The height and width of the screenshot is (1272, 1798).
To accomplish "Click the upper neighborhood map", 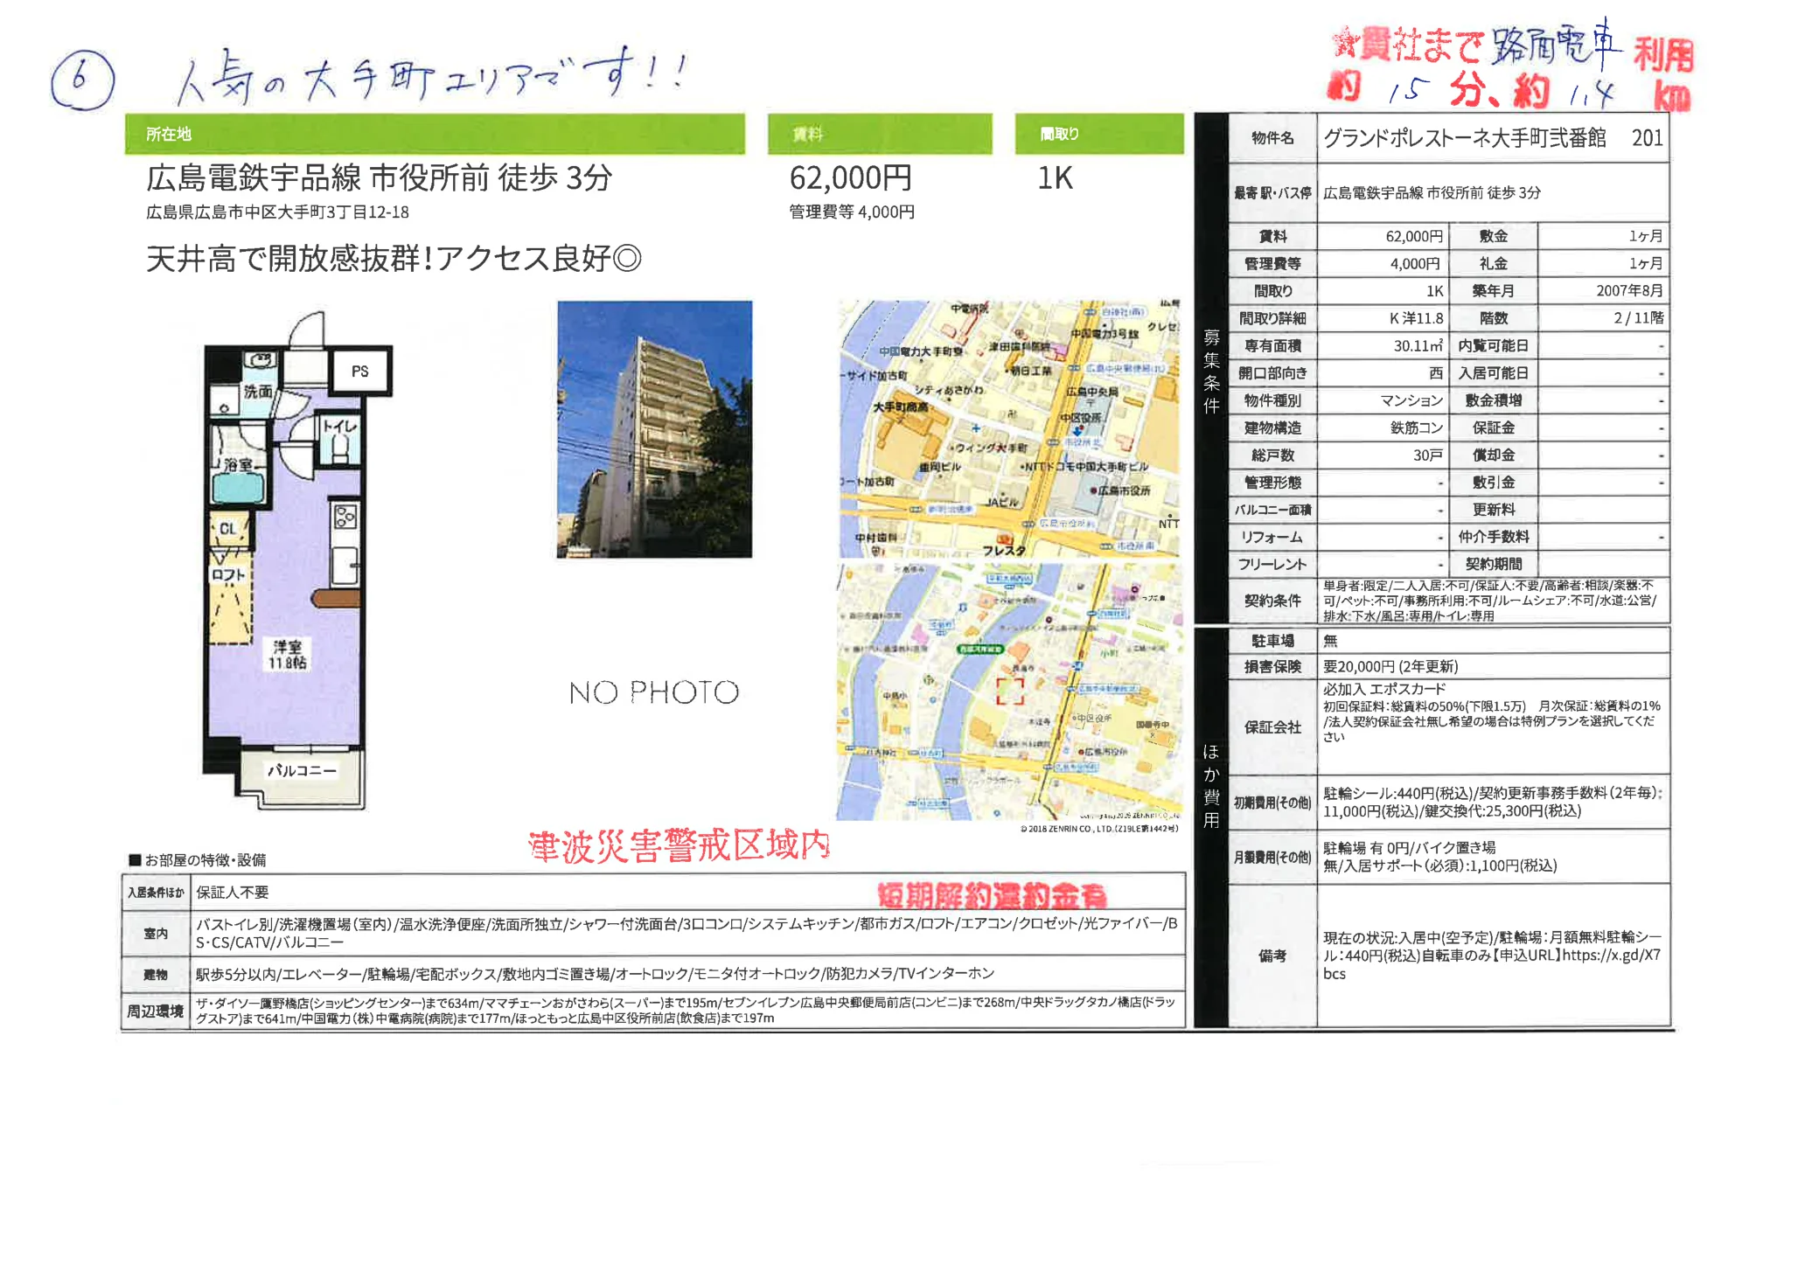I will [1006, 428].
